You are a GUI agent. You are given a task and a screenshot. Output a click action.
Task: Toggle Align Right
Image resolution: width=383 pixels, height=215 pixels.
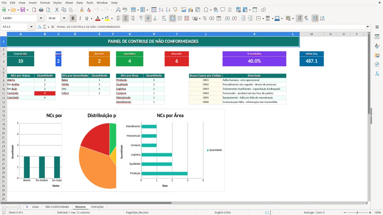tap(132, 18)
